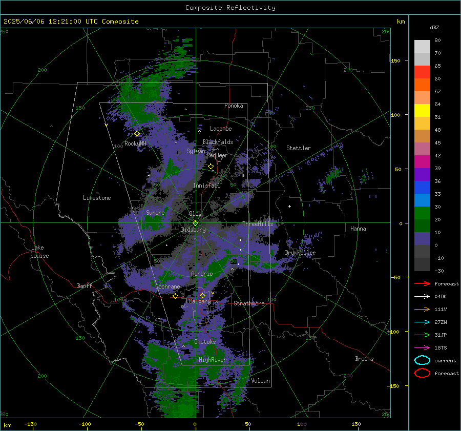Image resolution: width=461 pixels, height=431 pixels.
Task: Pick the light gray 70–80 dBZ swatch
Action: click(x=422, y=46)
